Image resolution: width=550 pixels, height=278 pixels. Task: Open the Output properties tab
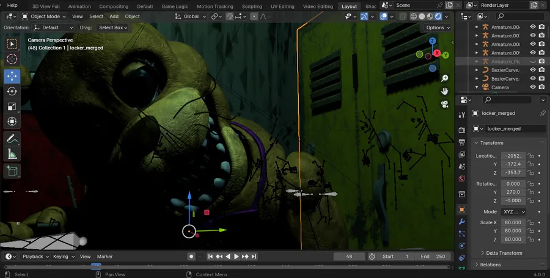[x=461, y=142]
